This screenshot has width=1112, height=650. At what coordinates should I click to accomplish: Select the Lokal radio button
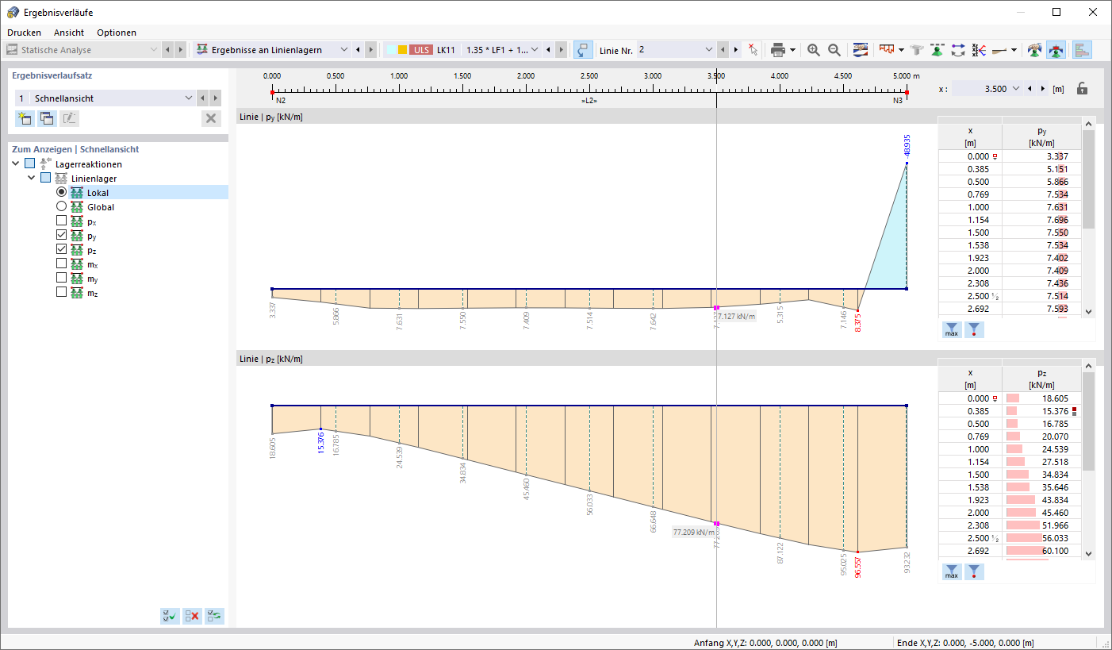click(61, 193)
